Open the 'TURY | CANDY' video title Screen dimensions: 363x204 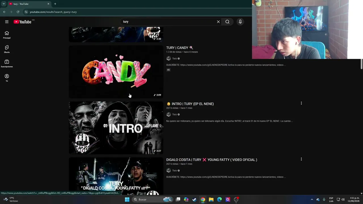(180, 48)
